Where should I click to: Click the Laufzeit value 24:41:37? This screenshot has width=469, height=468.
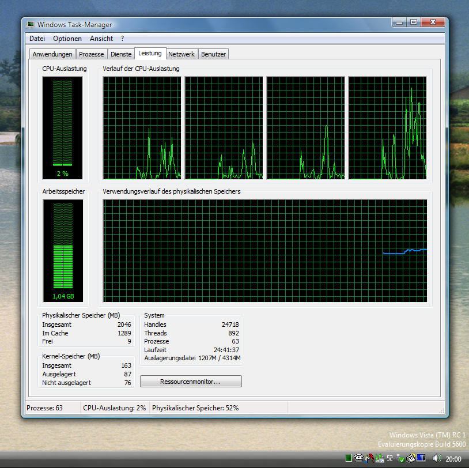[x=226, y=350]
